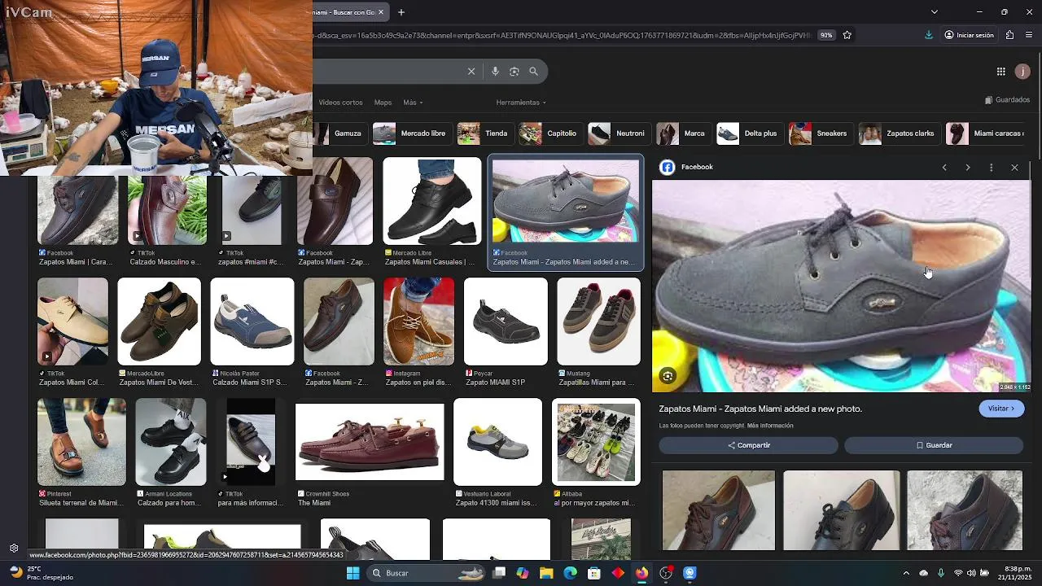Expand Herramientas search tools
Screen dimensions: 1042x586
pos(521,103)
